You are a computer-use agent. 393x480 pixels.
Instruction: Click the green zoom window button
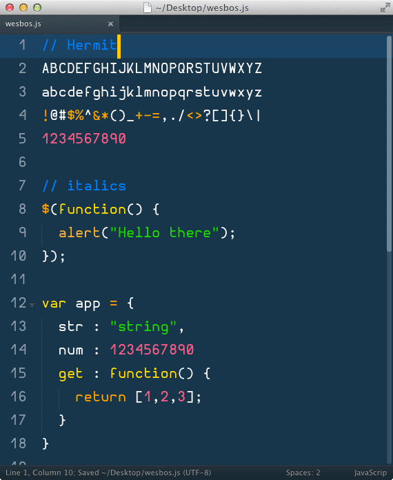[37, 8]
